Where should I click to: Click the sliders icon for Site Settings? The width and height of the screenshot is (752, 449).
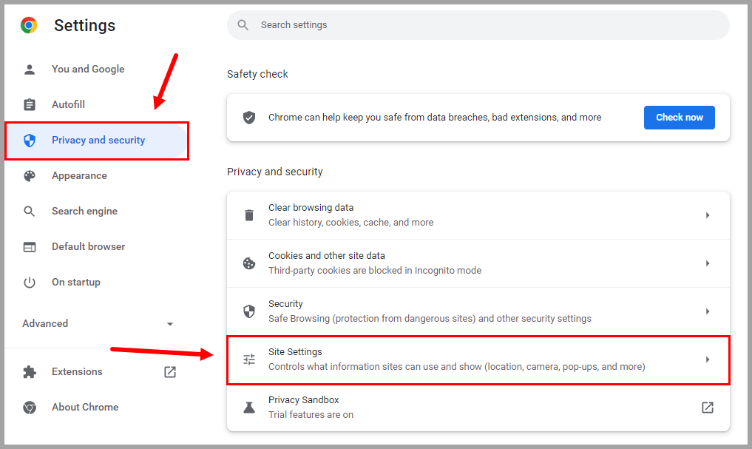(x=249, y=359)
